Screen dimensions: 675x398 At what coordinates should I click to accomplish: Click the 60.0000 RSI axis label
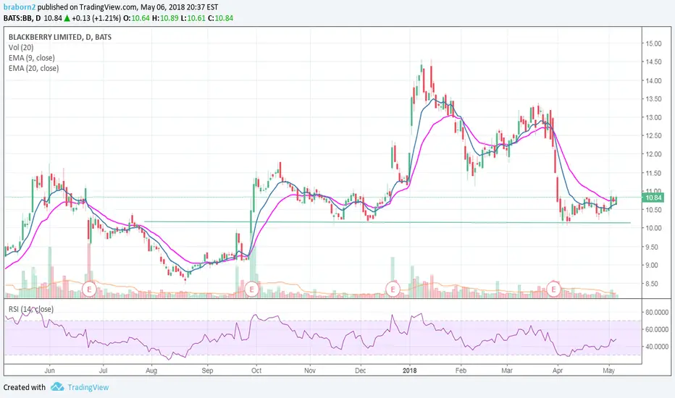point(656,329)
